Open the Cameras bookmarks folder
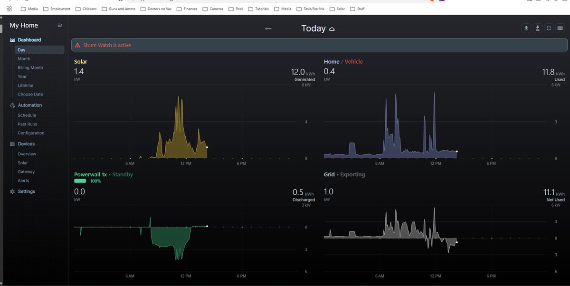The width and height of the screenshot is (570, 286). 213,9
